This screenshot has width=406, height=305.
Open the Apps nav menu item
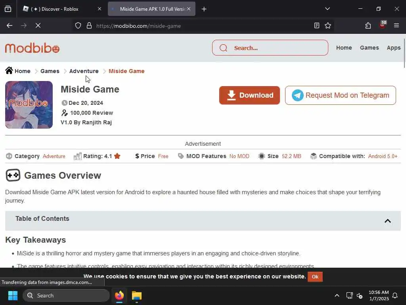(x=394, y=48)
